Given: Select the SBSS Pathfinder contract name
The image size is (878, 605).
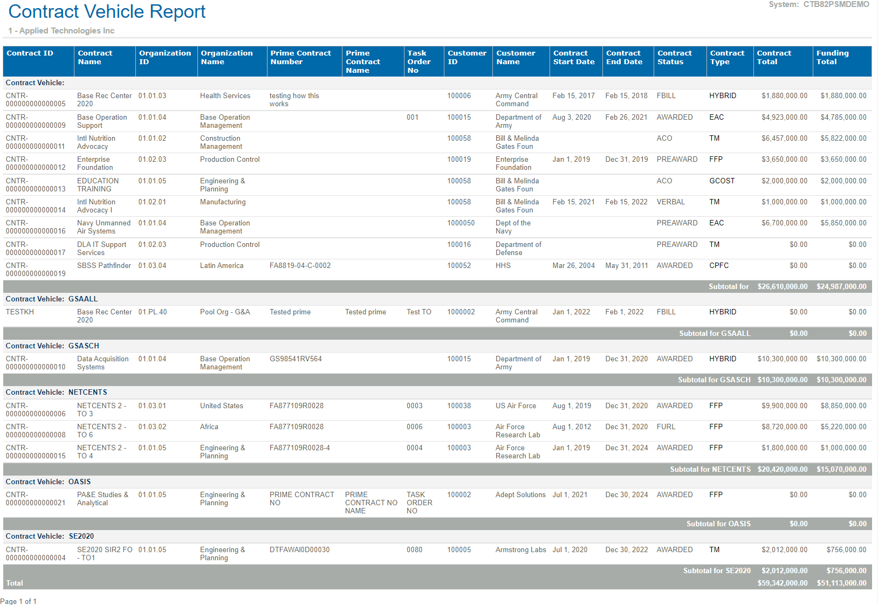Looking at the screenshot, I should pyautogui.click(x=104, y=265).
